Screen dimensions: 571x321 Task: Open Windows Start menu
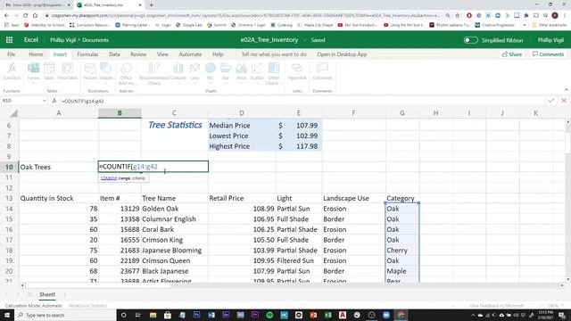coord(7,315)
